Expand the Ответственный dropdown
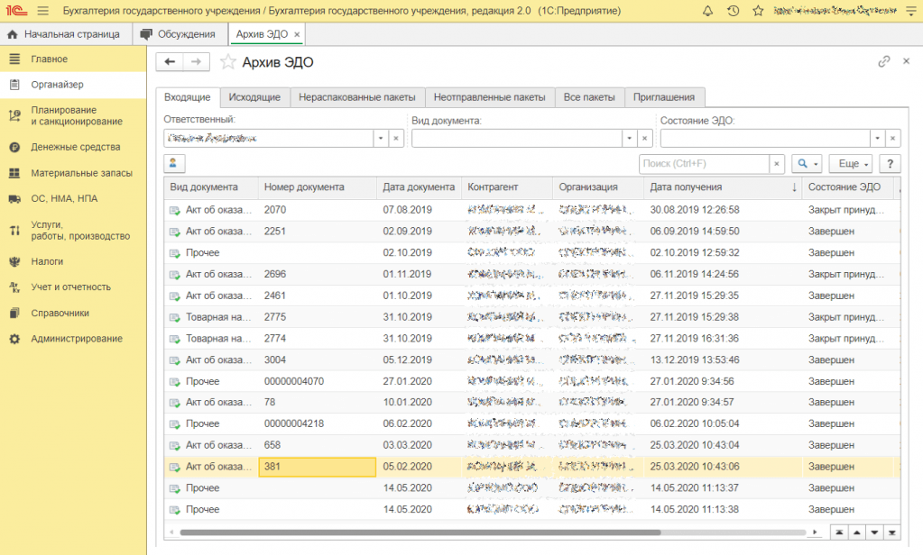923x555 pixels. 381,139
